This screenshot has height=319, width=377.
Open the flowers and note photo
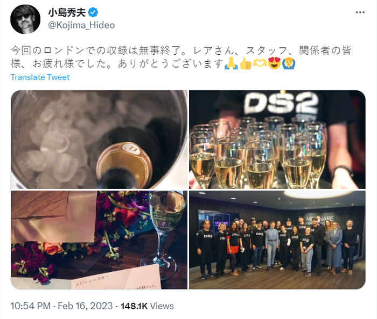click(x=99, y=240)
